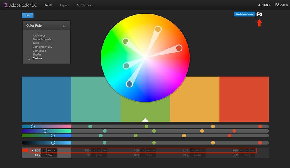Collapse the Color Rule panel

point(64,26)
